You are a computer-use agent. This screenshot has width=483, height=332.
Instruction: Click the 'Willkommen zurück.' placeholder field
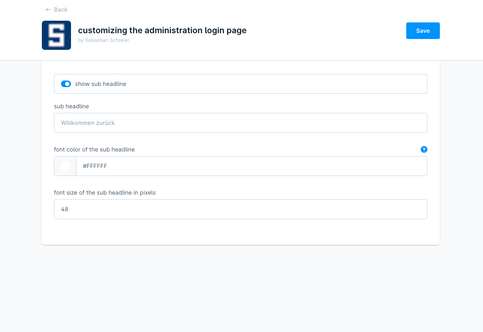coord(240,123)
